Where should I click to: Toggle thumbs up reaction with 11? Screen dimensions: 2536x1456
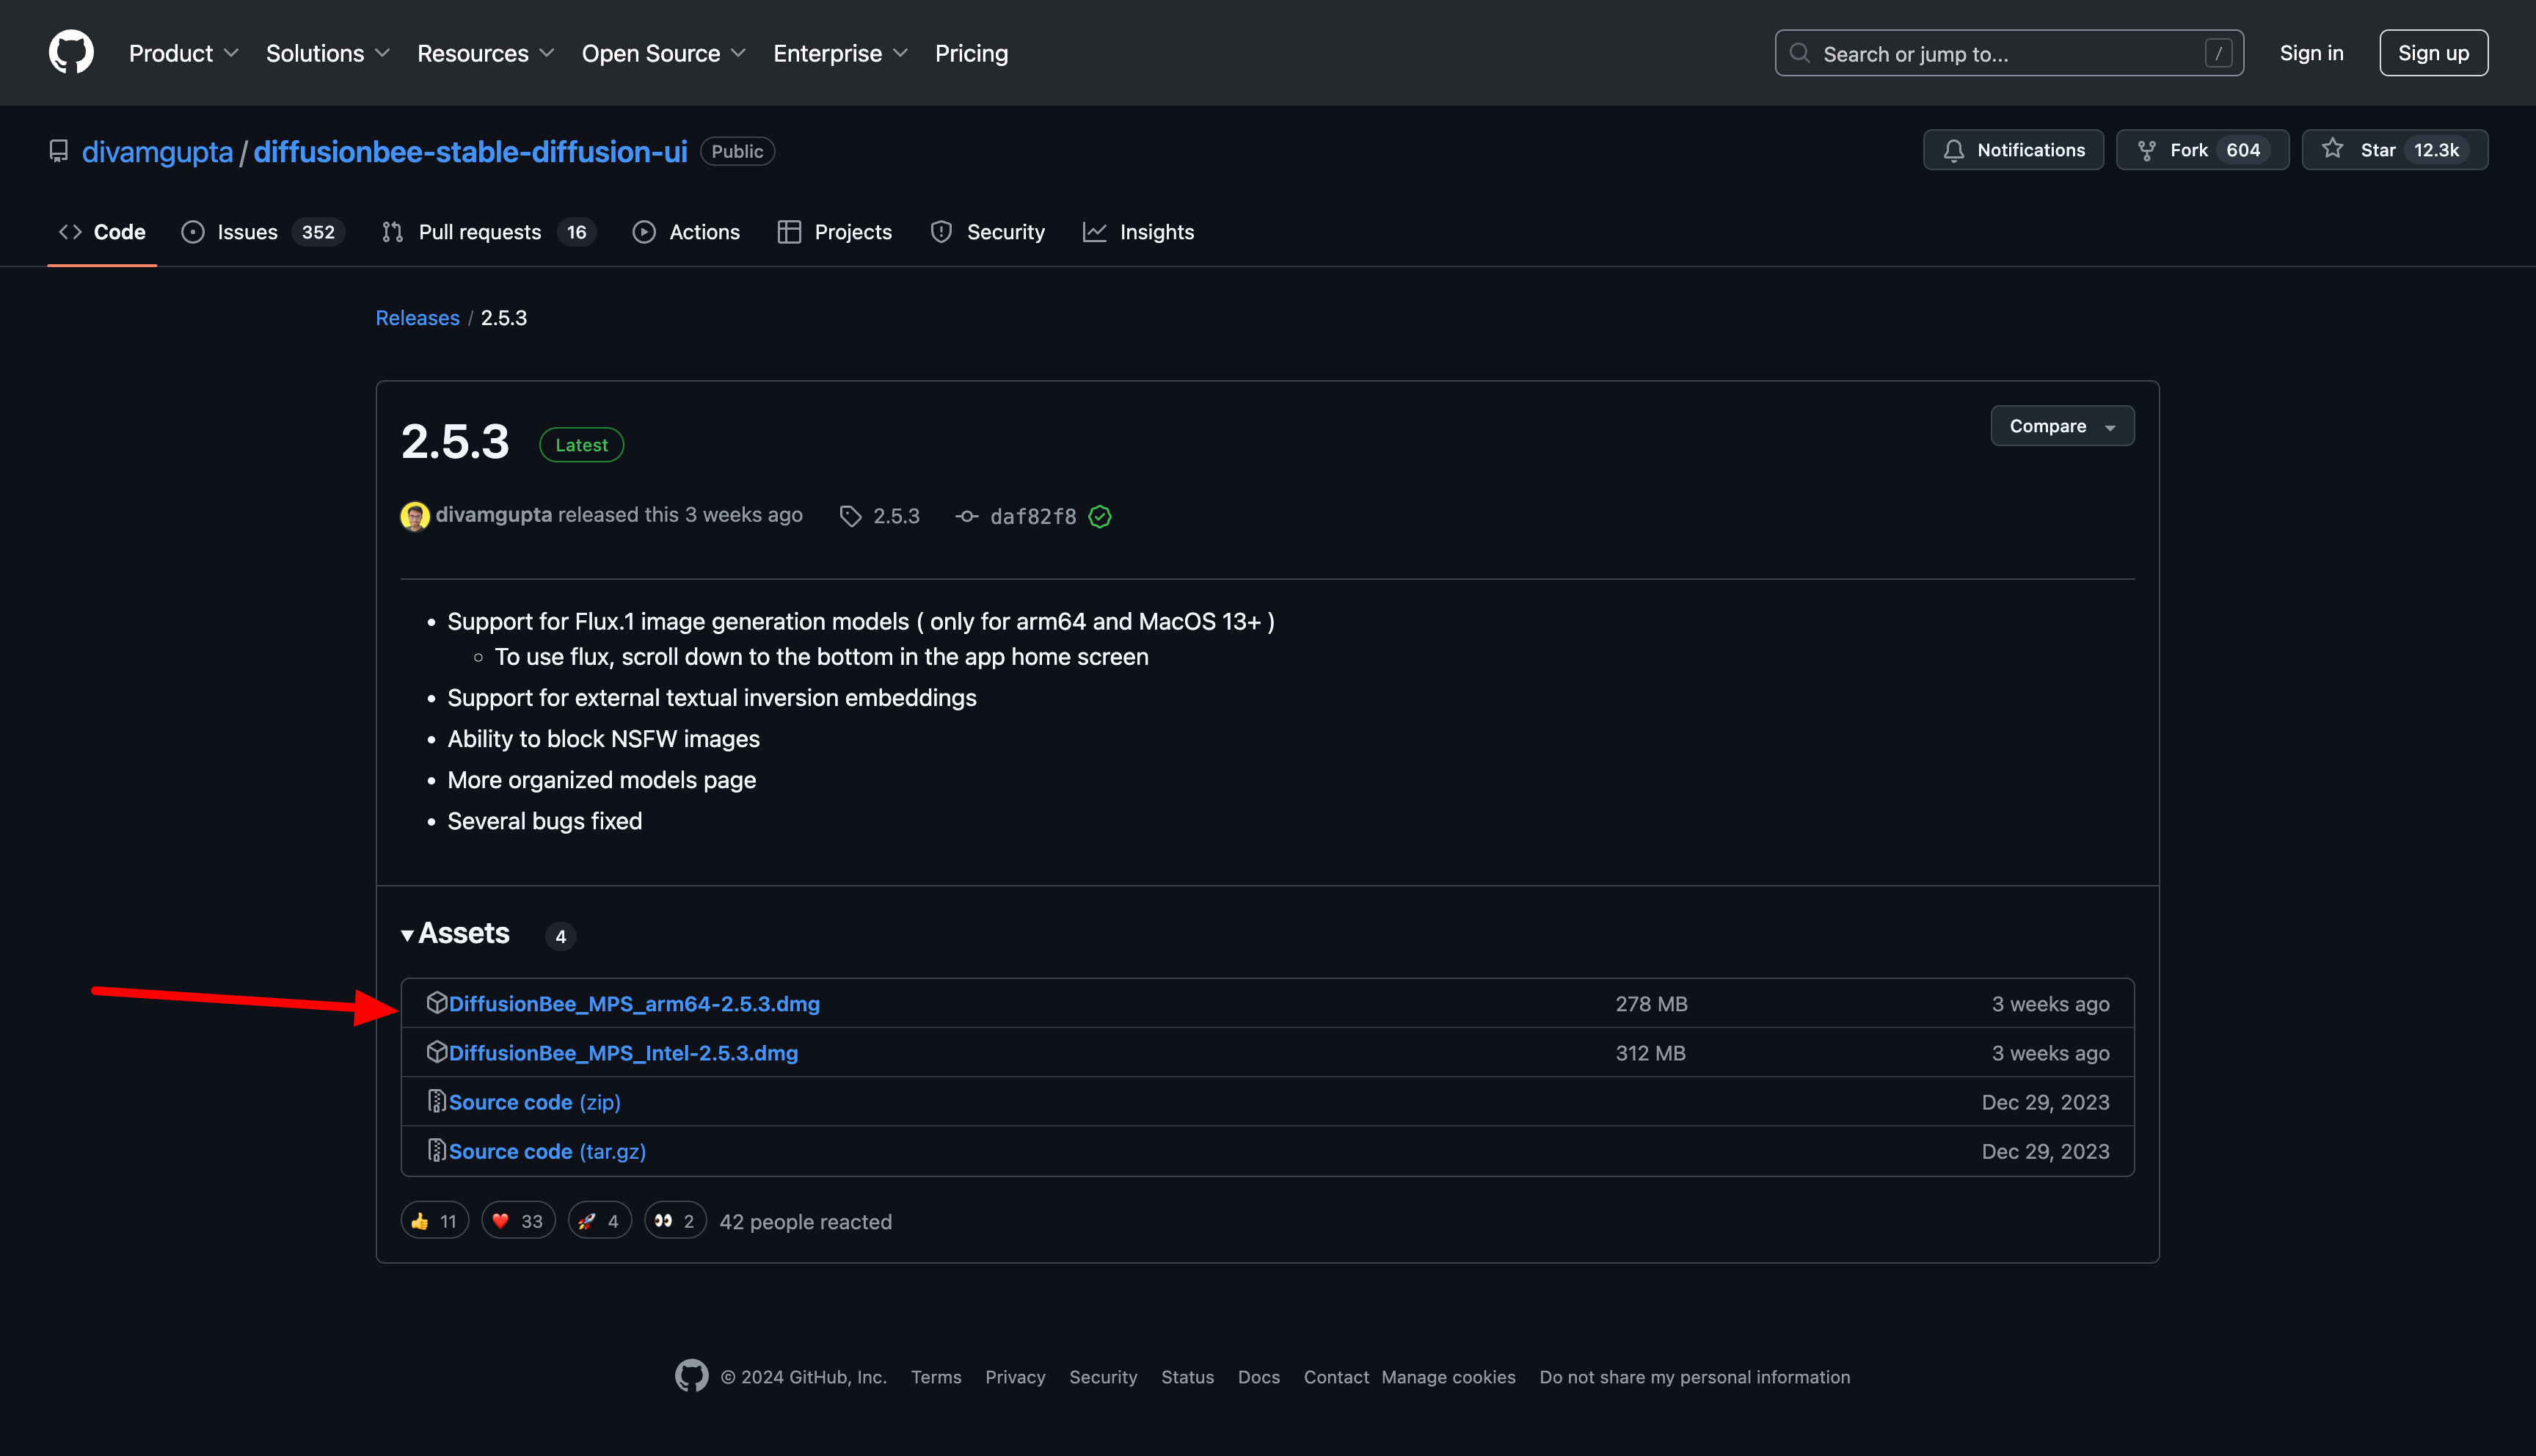[435, 1221]
